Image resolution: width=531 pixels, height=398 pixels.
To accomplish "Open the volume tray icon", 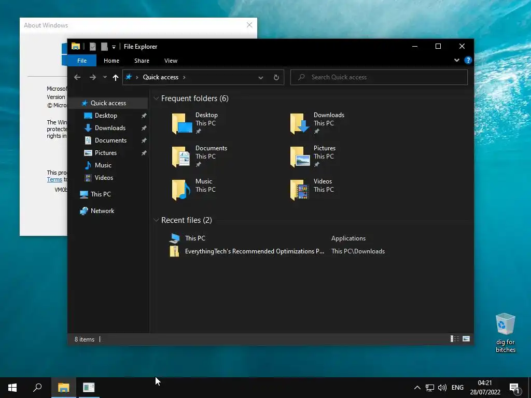I will (x=442, y=388).
